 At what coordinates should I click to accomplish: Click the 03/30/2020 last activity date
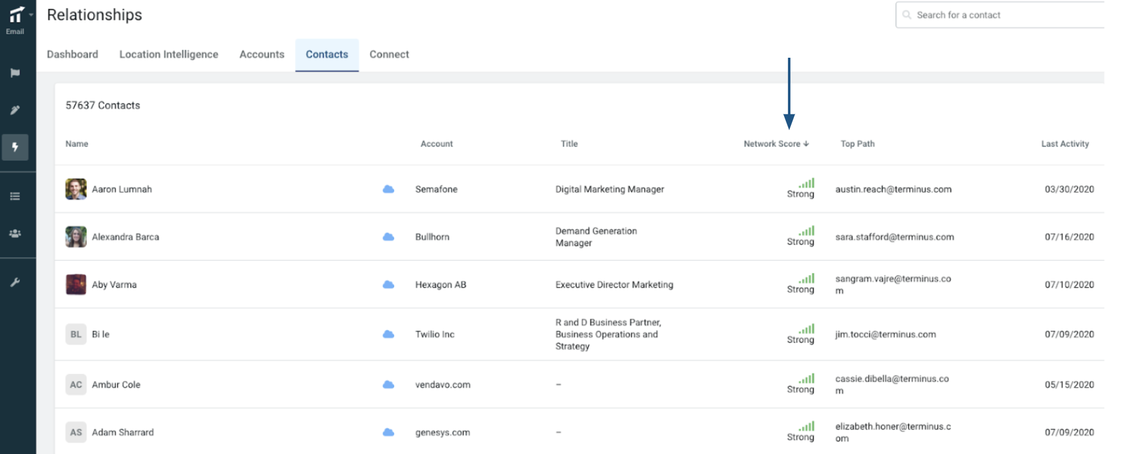1069,189
